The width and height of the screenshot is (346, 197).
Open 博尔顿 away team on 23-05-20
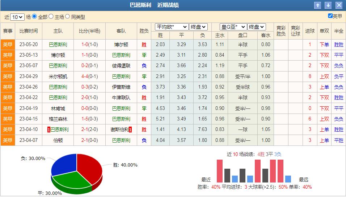point(121,45)
